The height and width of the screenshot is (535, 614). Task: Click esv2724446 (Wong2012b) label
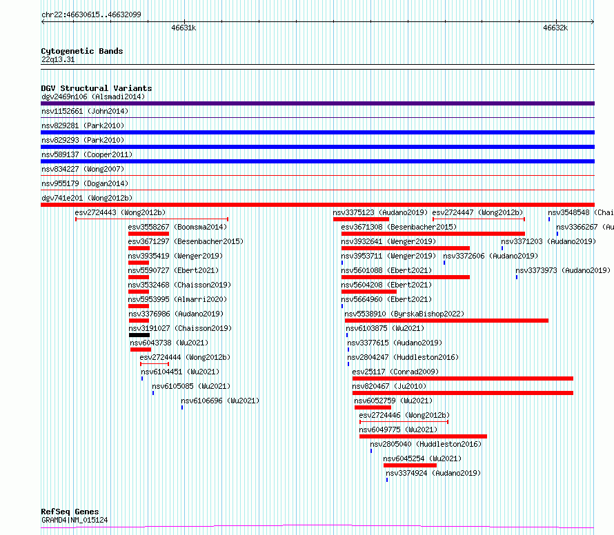[404, 415]
